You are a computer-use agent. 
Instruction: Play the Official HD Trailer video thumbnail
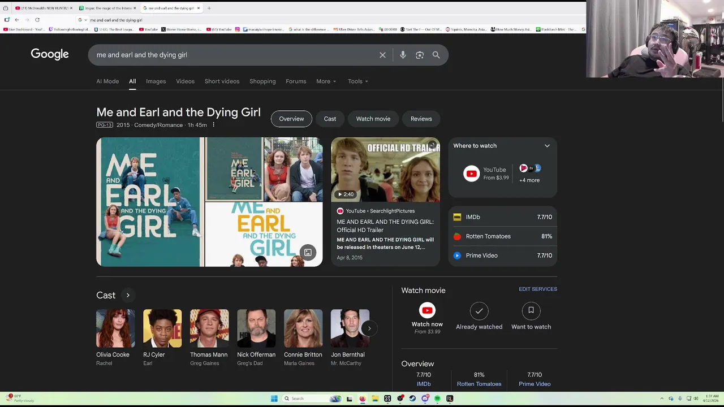385,170
